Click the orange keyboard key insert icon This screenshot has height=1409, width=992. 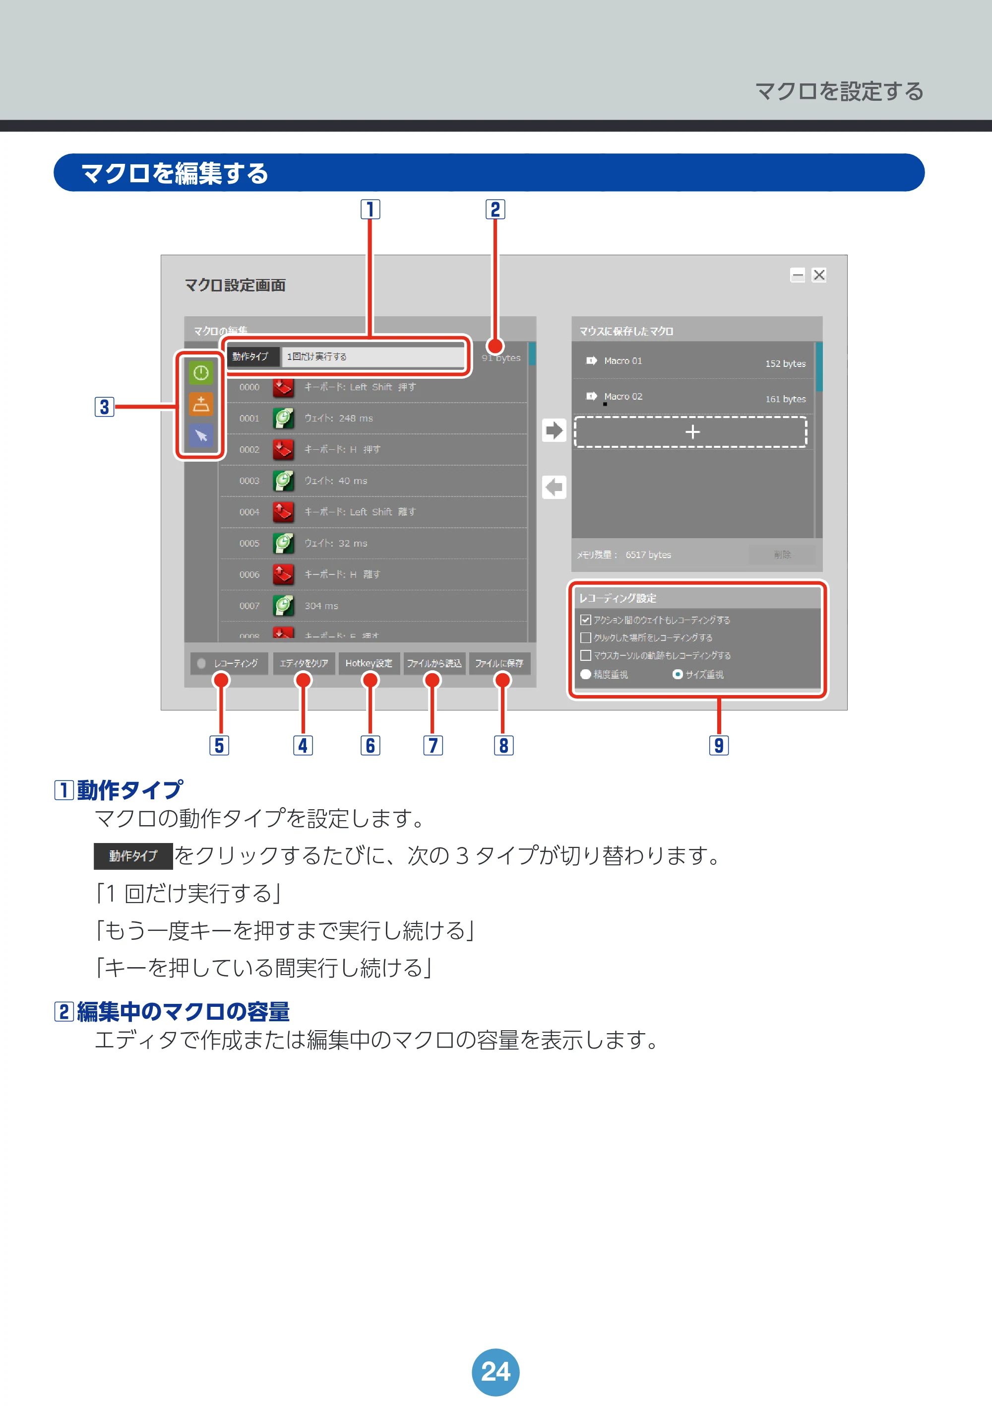[200, 404]
